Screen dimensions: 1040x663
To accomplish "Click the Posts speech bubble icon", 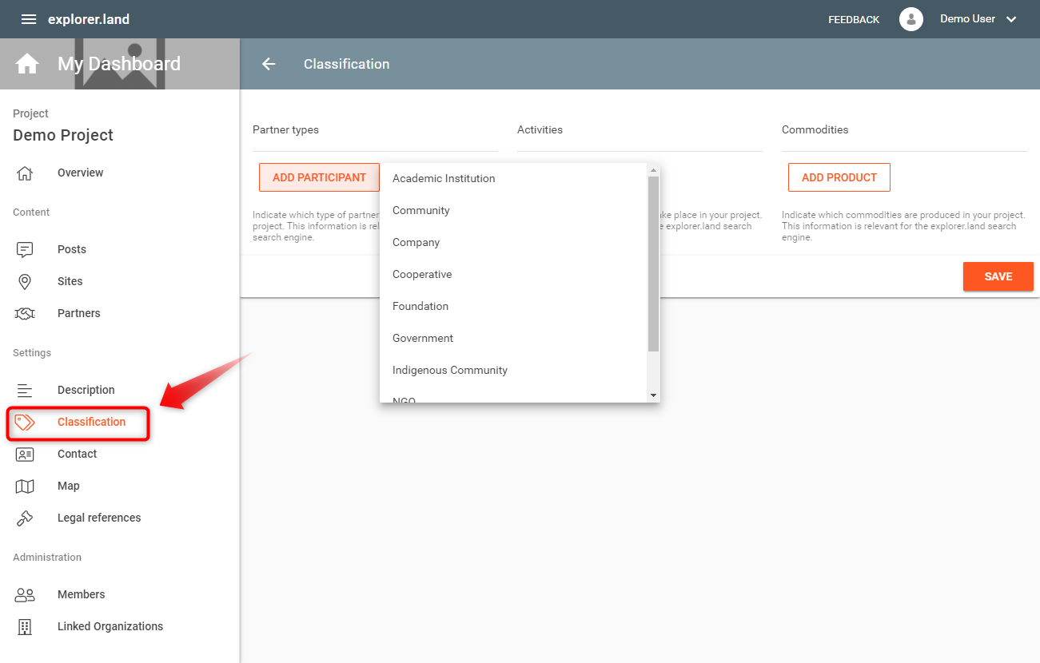I will coord(25,249).
